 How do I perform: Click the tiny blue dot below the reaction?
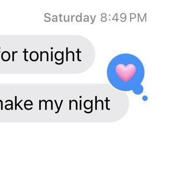[x=145, y=98]
